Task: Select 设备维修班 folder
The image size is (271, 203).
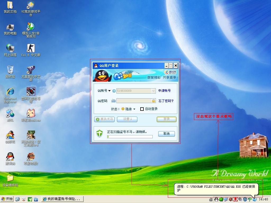Action: 10,181
